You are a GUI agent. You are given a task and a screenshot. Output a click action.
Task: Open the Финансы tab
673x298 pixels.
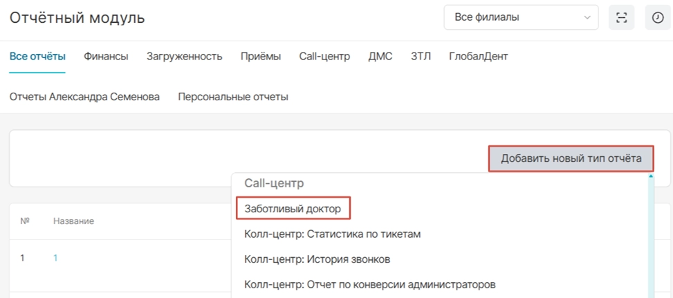[x=106, y=57]
